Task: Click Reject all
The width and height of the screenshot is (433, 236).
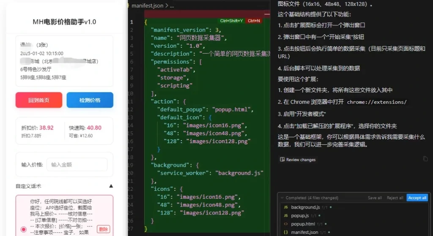Action: (395, 198)
